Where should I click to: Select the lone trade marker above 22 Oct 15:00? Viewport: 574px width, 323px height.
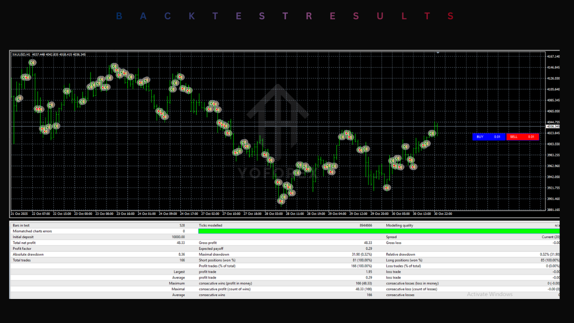[67, 91]
